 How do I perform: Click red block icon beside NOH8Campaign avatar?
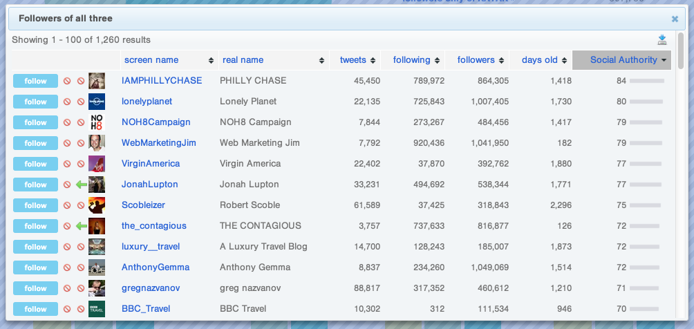coord(81,122)
